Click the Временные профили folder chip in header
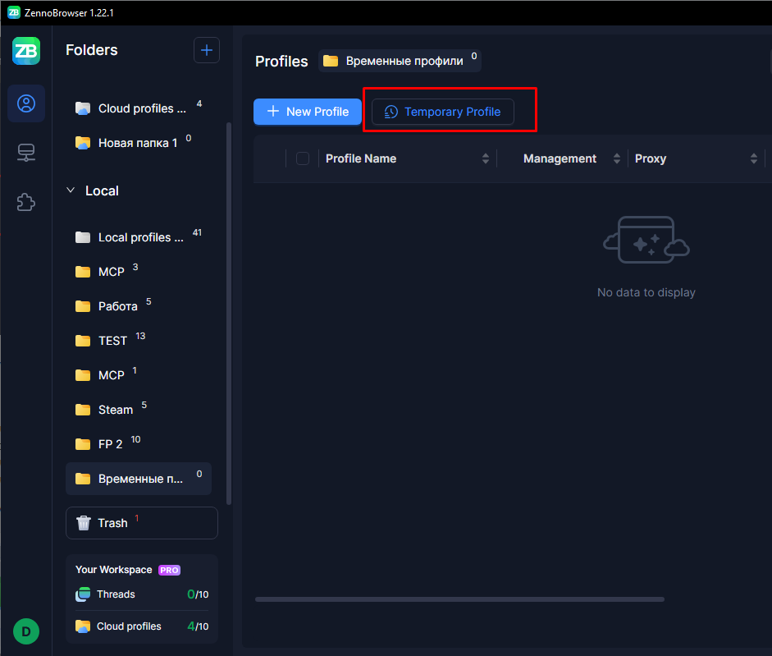 [400, 61]
